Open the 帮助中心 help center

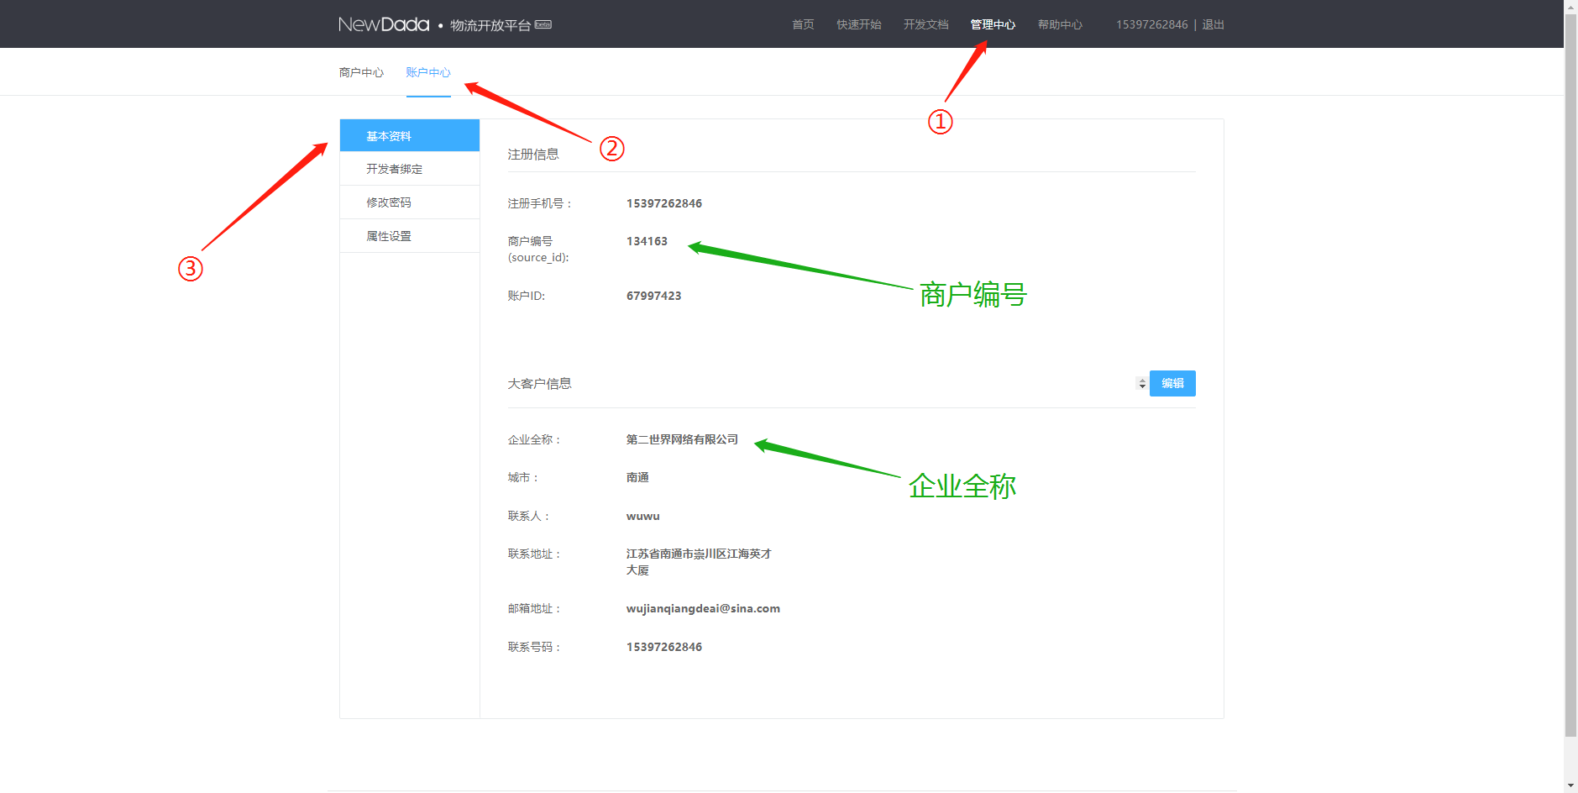pos(1060,24)
